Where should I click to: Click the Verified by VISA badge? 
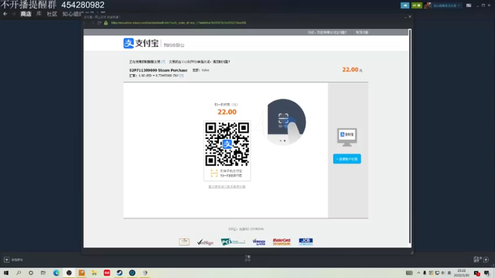(259, 242)
